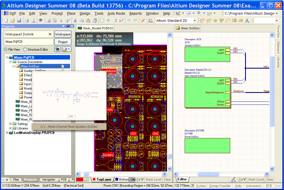Open the Design Compiler status bar button
Image resolution: width=284 pixels, height=190 pixels.
(x=220, y=186)
